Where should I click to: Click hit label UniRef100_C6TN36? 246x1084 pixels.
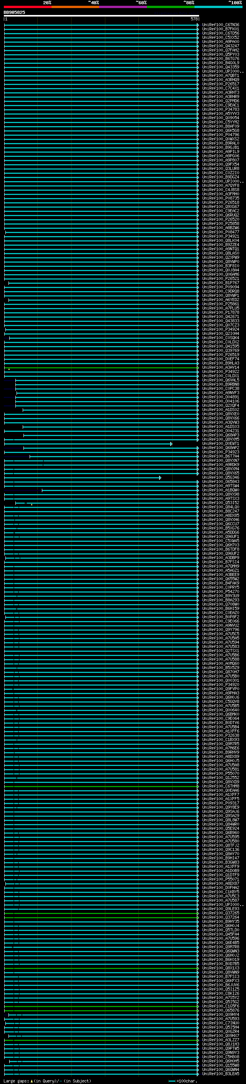(x=221, y=25)
